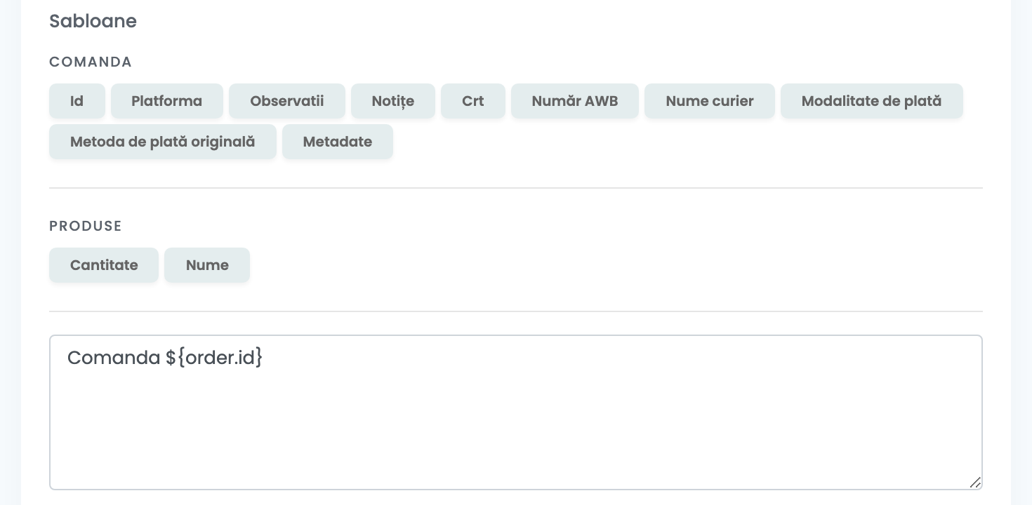
Task: Insert Metoda de plată originală tag
Action: click(163, 142)
